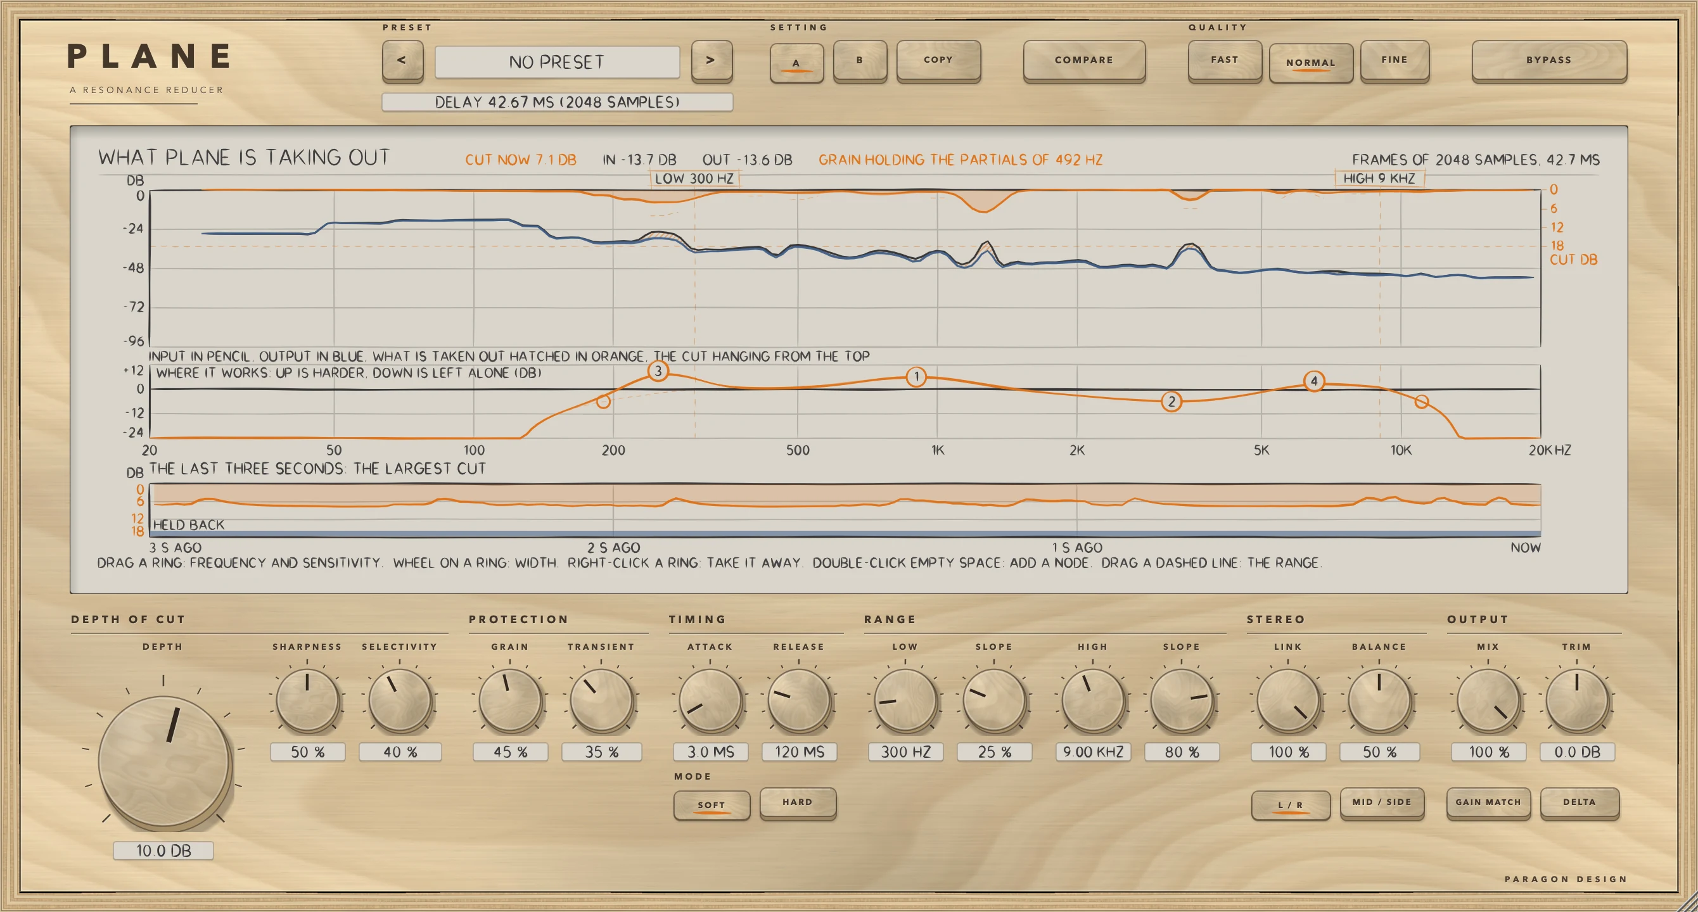
Task: Enable Delta listening
Action: 1580,802
